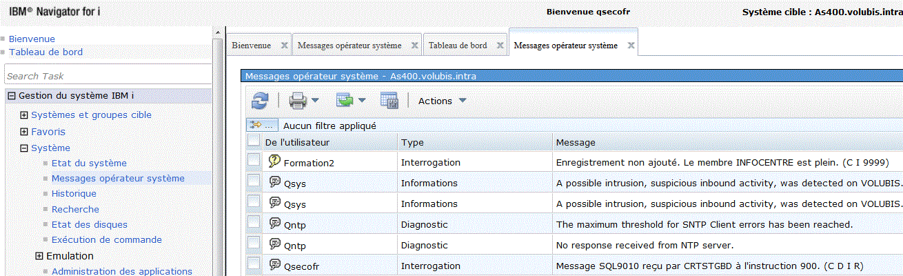Close the first Messages opérateur système tab
This screenshot has height=276, width=903.
[x=414, y=46]
